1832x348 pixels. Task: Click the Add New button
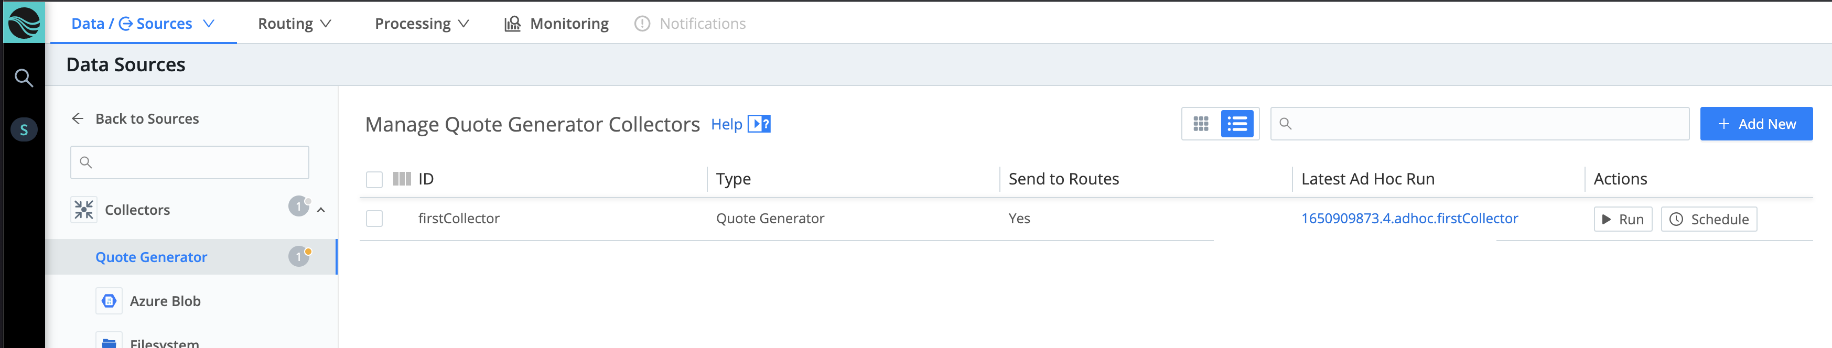(x=1755, y=124)
